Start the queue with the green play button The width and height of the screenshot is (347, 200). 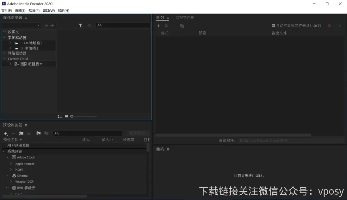340,26
